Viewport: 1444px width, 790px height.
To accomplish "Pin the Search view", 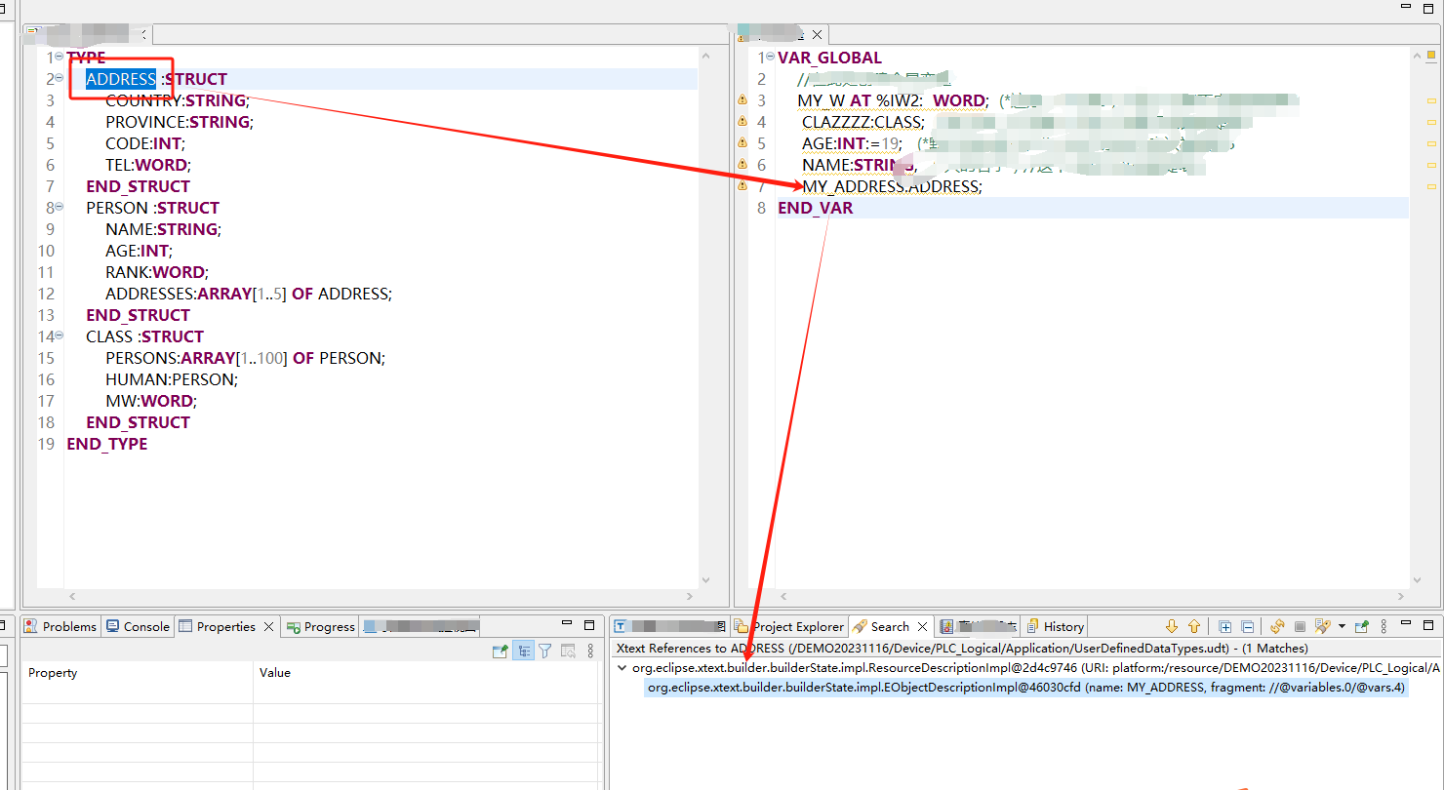I will click(1362, 626).
